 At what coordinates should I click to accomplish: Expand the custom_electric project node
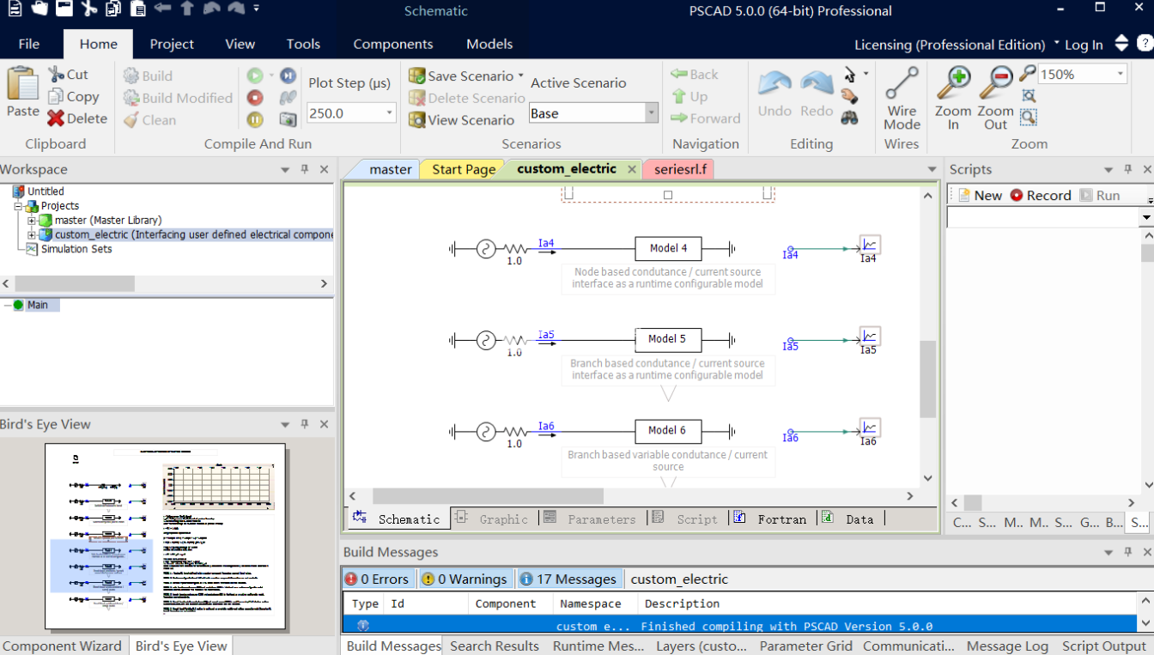coord(32,234)
